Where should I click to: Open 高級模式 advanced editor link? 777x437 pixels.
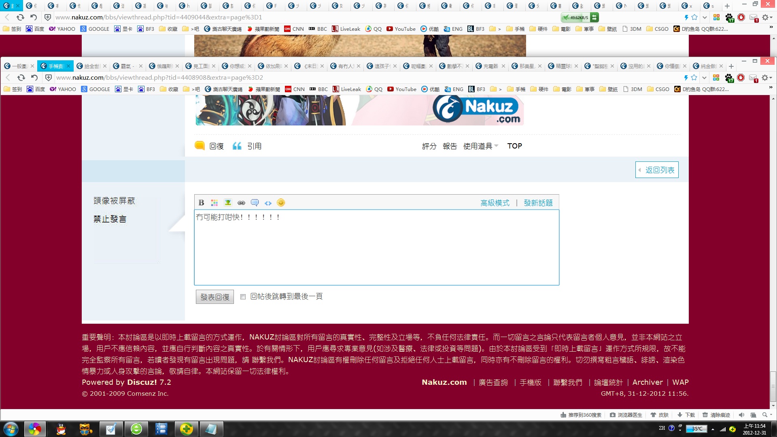[495, 203]
